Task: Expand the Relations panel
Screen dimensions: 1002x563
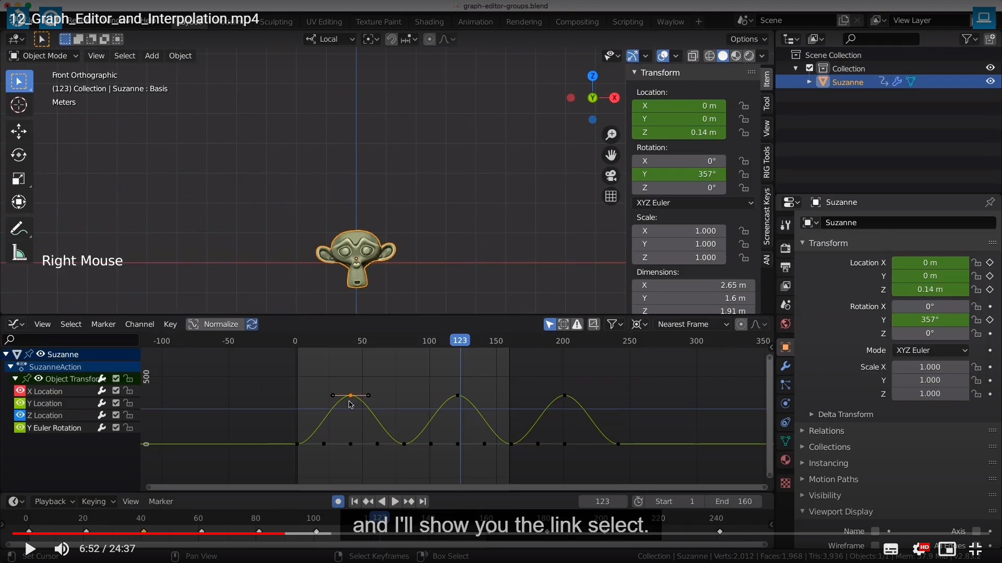Action: 826,431
